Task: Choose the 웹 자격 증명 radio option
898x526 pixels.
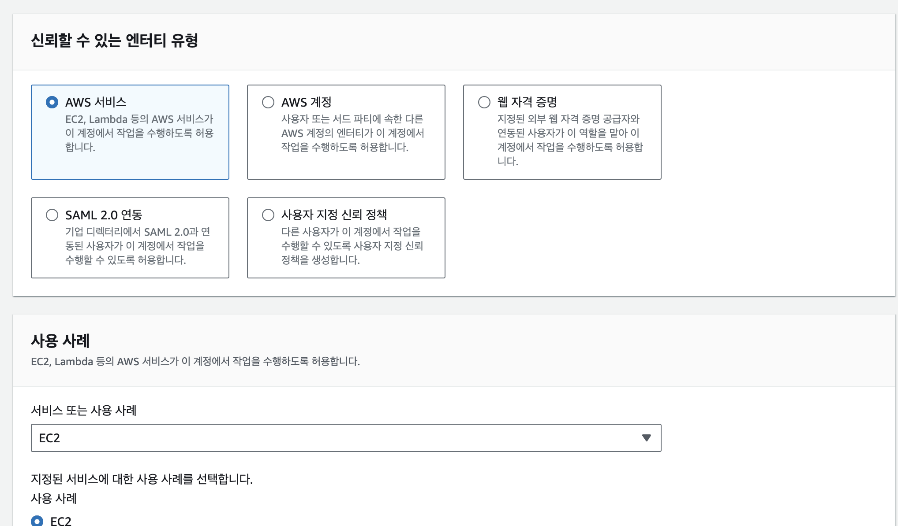Action: tap(484, 102)
